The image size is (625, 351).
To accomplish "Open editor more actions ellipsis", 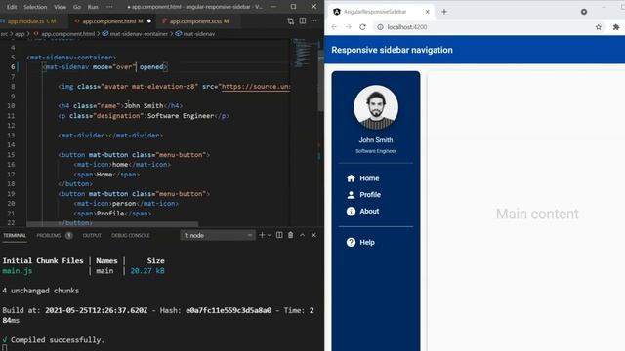I will (314, 21).
